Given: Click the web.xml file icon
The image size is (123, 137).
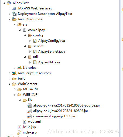Looking at the screenshot, I should coord(25,122).
